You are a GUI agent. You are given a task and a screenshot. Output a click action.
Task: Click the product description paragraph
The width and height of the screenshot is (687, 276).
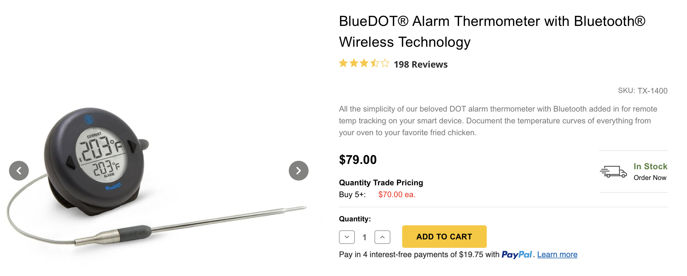498,121
